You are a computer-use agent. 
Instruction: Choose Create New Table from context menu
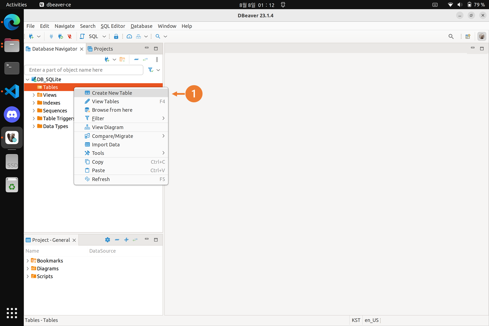click(x=121, y=93)
